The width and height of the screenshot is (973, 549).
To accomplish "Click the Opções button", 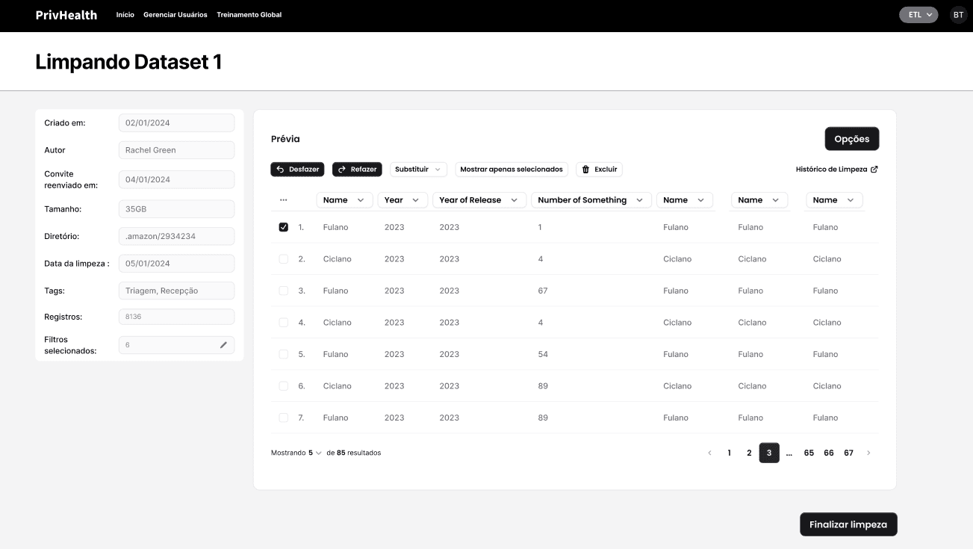I will coord(851,138).
